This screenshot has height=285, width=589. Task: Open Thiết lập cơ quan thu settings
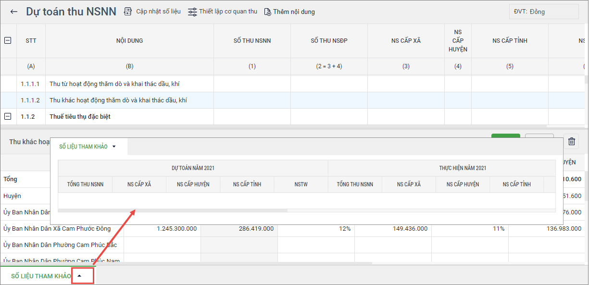click(192, 12)
